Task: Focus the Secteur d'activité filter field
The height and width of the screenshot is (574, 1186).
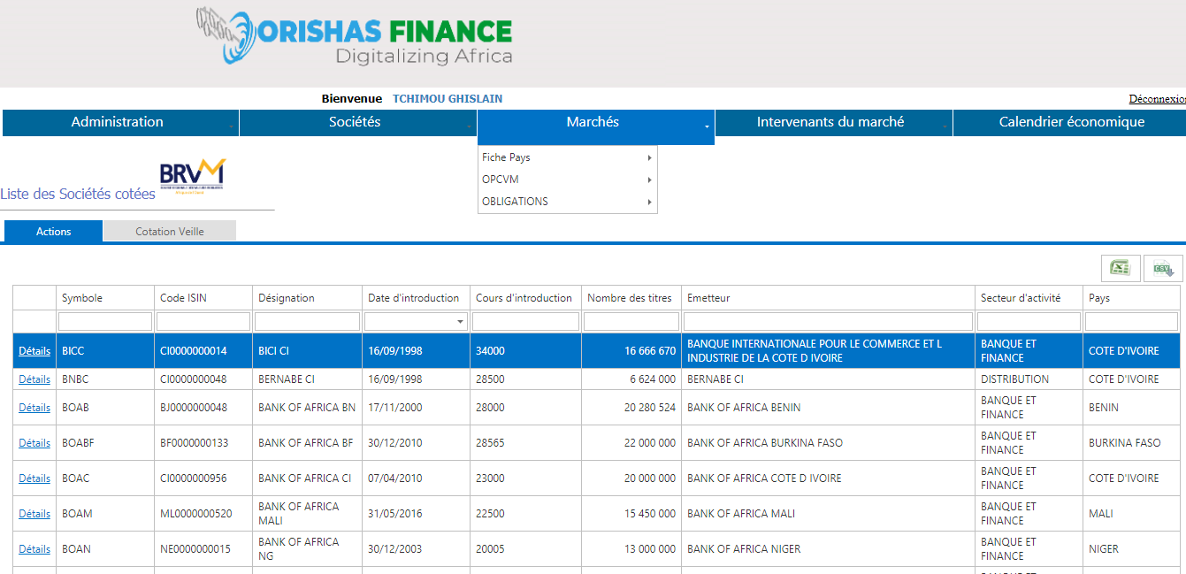Action: click(x=1029, y=322)
